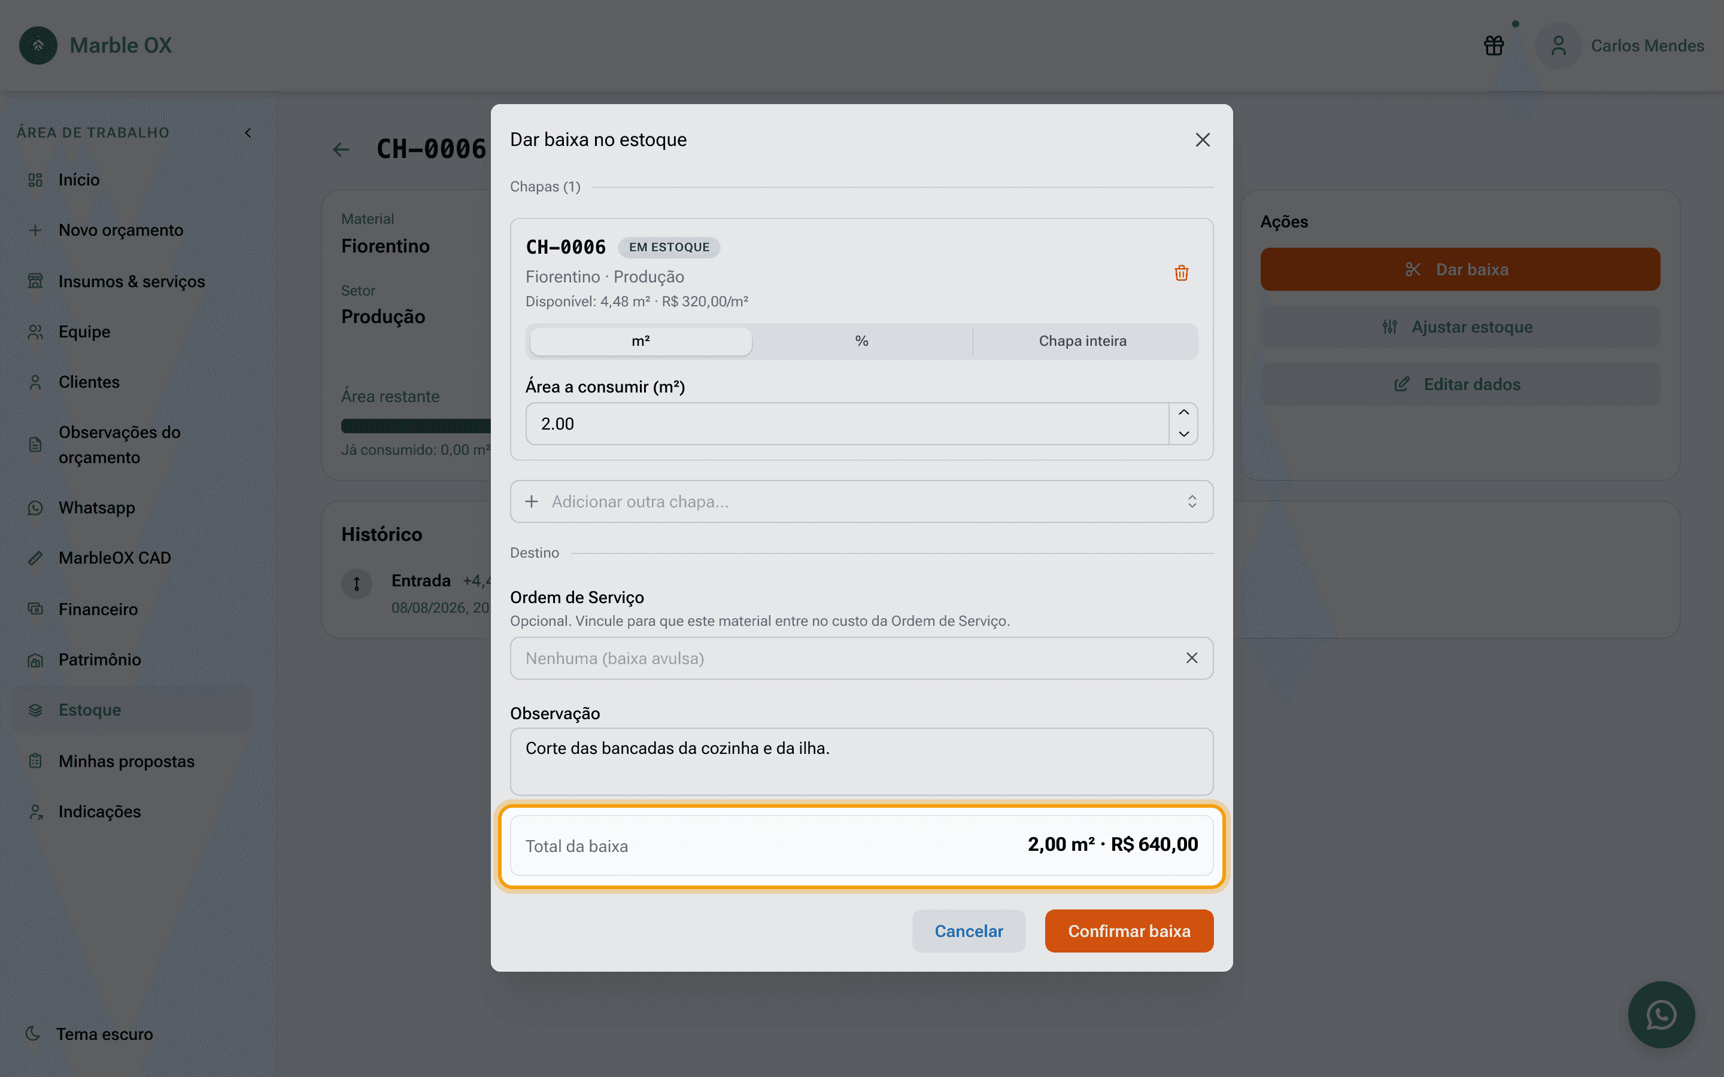Expand Adicionar outra chapa dropdown
The image size is (1724, 1077).
coord(862,501)
